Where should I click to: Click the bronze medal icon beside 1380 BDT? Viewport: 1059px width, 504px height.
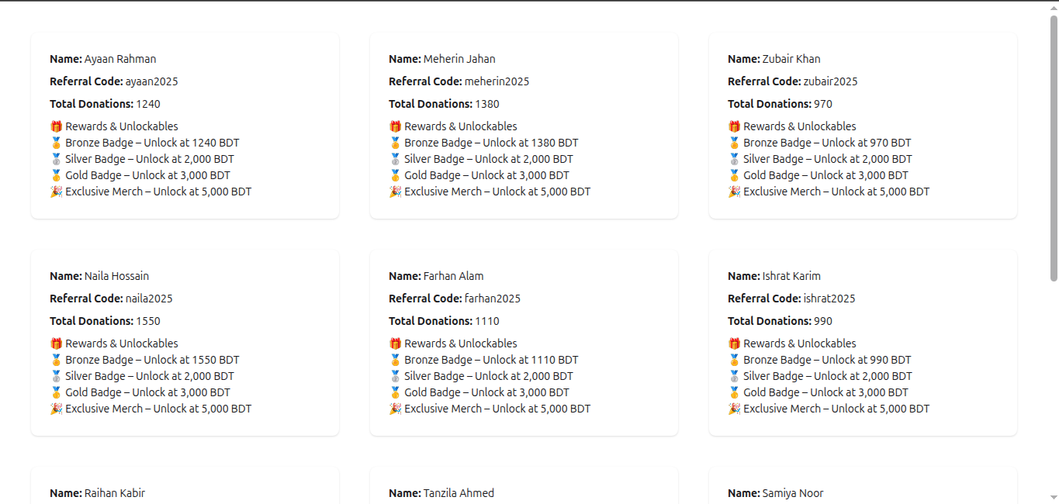pyautogui.click(x=395, y=143)
